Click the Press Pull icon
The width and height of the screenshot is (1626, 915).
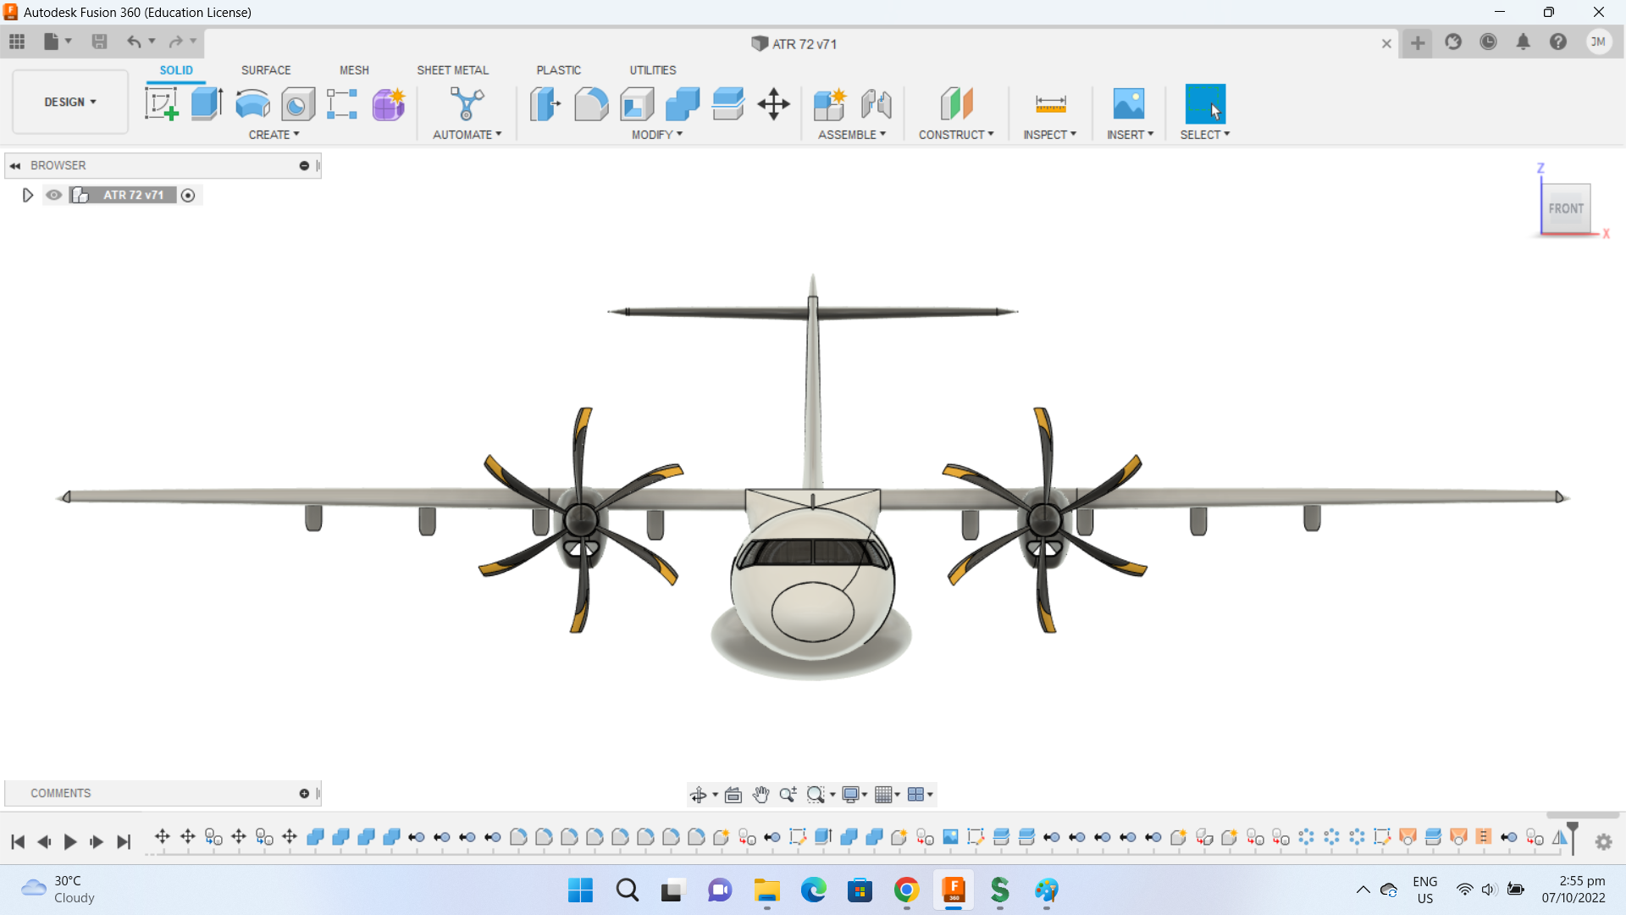545,104
